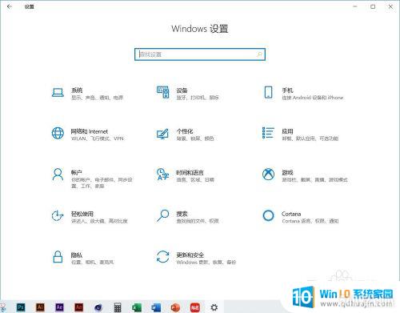Click the Cortana title text
The height and width of the screenshot is (313, 400).
(291, 214)
